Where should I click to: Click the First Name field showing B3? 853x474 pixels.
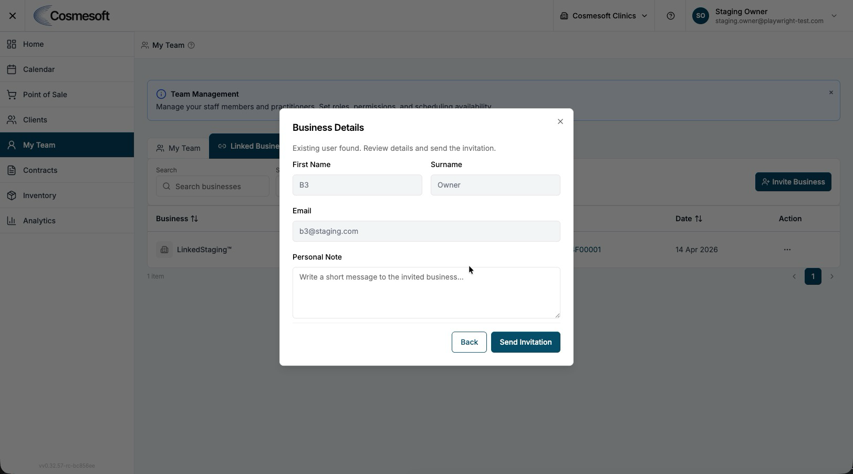click(x=357, y=185)
